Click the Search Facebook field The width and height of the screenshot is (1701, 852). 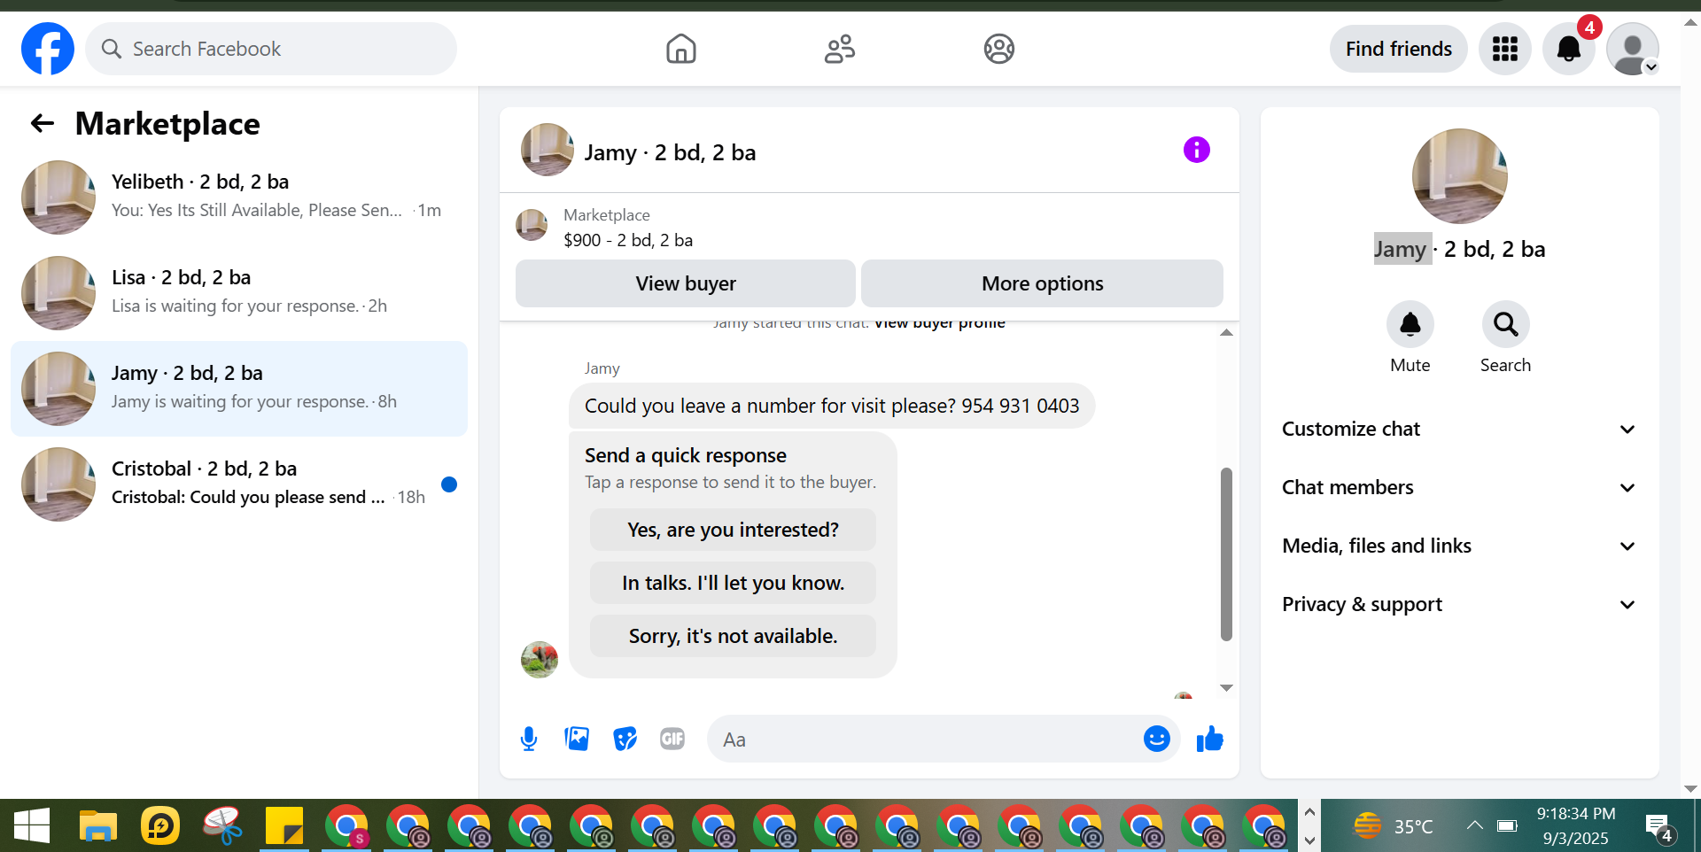(x=271, y=49)
